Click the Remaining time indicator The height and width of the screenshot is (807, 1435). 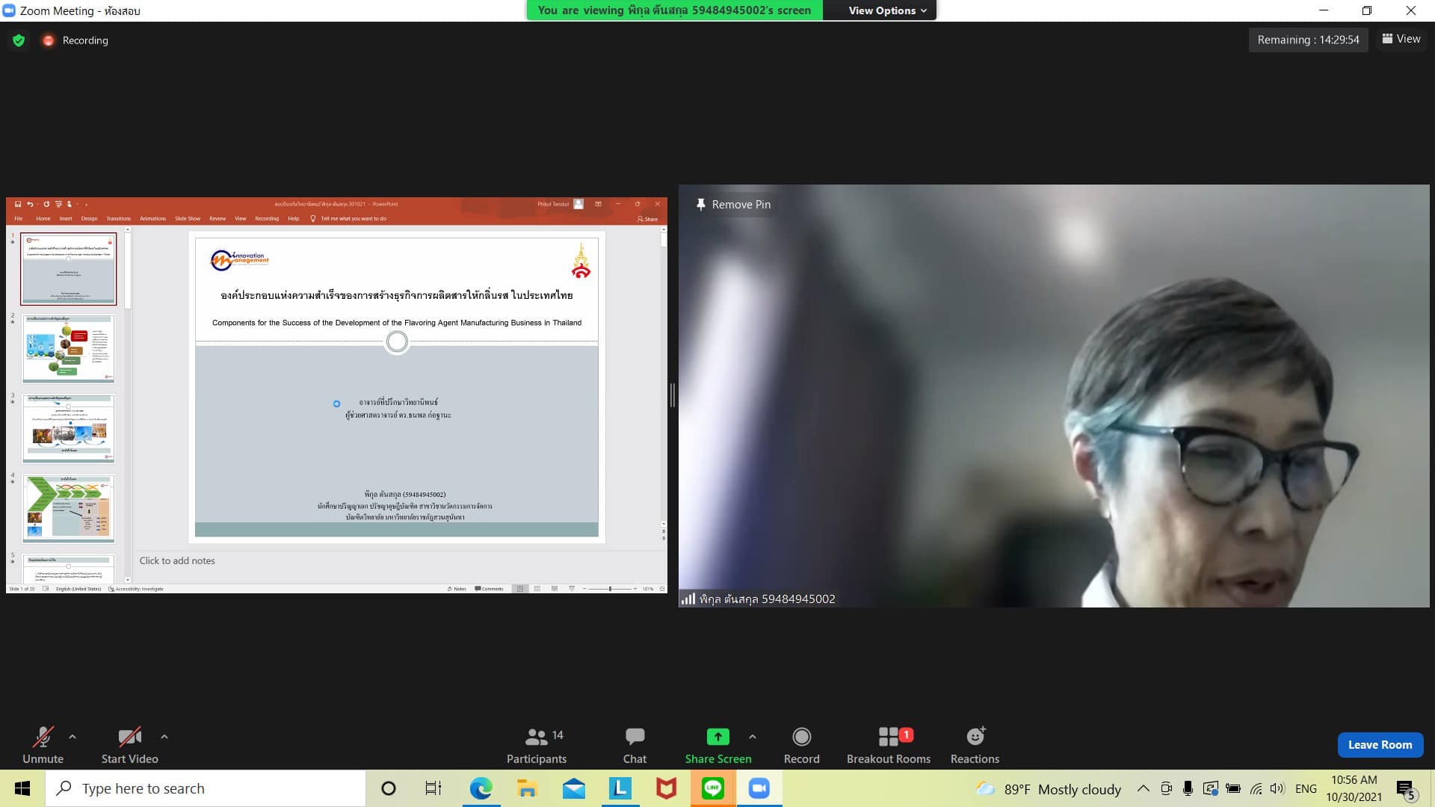pyautogui.click(x=1308, y=40)
